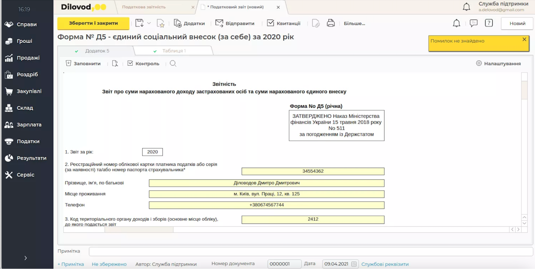Viewport: 535px width, 269px height.
Task: Expand the save options dropdown arrow
Action: [149, 23]
